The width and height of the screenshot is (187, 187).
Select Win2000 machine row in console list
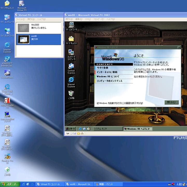[38, 28]
